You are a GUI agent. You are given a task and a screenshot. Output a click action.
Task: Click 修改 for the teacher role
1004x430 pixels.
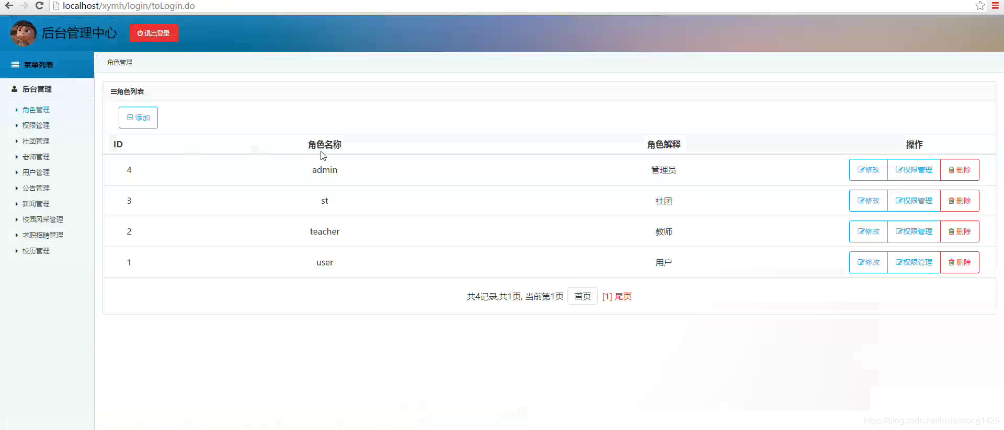pyautogui.click(x=869, y=231)
